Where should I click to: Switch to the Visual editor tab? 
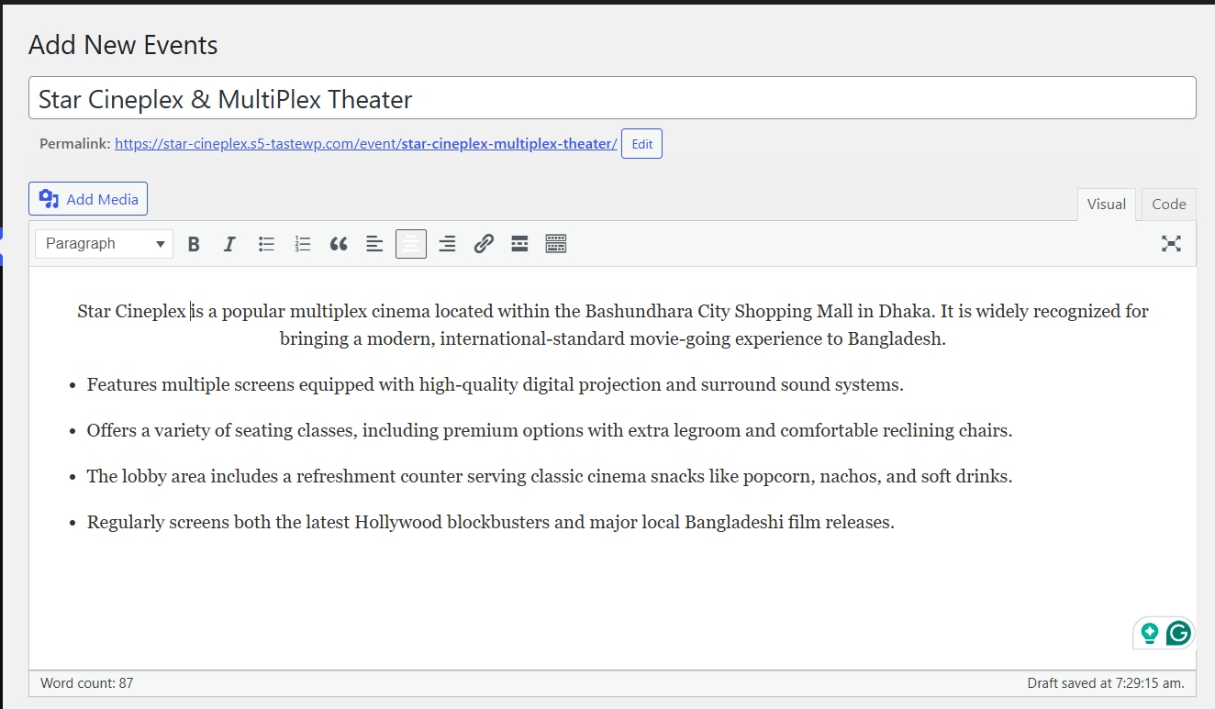pyautogui.click(x=1106, y=205)
